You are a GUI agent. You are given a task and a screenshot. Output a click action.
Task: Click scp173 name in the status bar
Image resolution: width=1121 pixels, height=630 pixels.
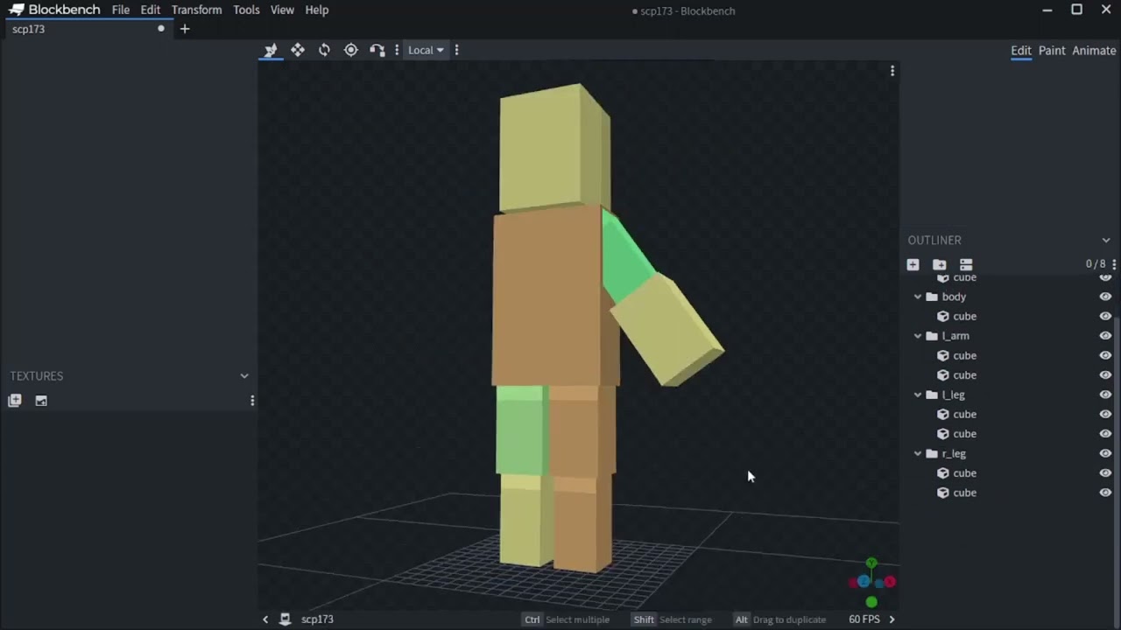[x=317, y=619]
